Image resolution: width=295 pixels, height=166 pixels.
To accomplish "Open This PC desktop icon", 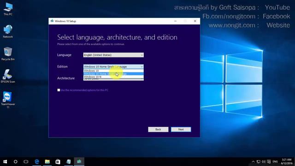I will pos(8,9).
